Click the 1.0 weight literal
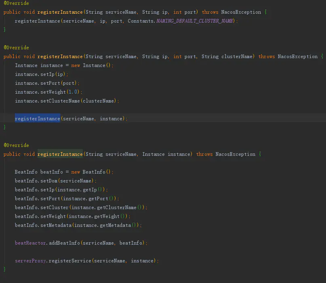The height and width of the screenshot is (283, 326). tap(73, 92)
